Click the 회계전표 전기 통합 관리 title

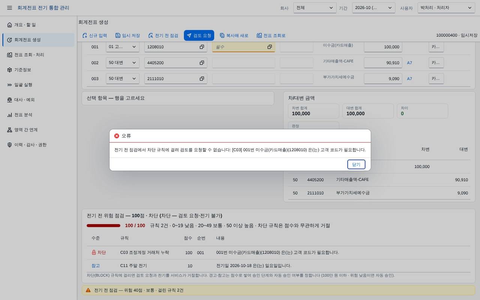43,8
